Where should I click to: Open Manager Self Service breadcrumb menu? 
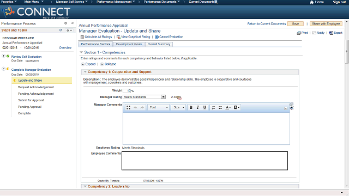click(x=71, y=2)
